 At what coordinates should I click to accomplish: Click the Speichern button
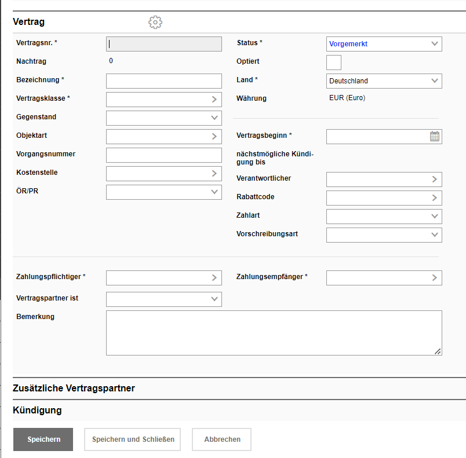43,439
